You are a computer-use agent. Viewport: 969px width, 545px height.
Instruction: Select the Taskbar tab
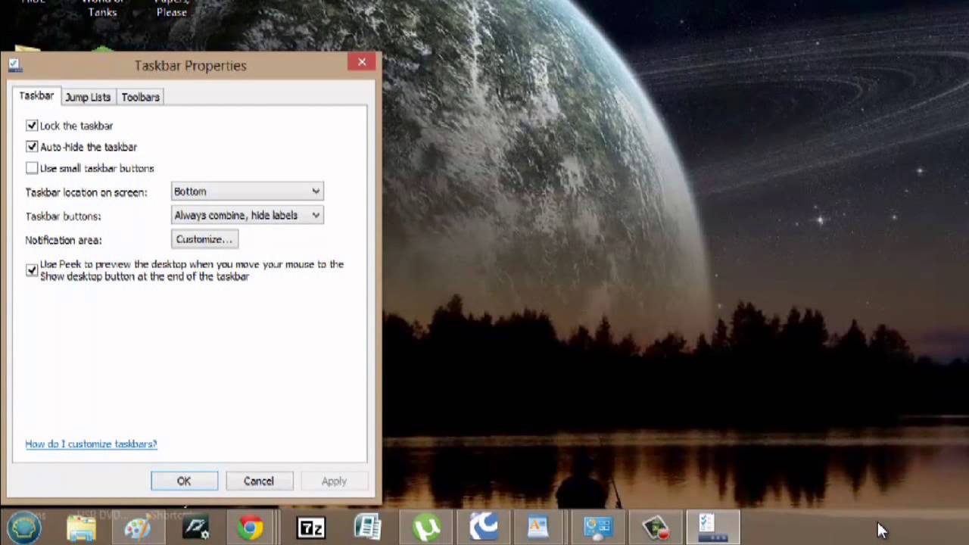(x=36, y=96)
